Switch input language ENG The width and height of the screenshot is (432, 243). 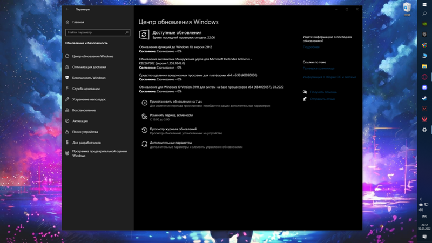pyautogui.click(x=424, y=217)
